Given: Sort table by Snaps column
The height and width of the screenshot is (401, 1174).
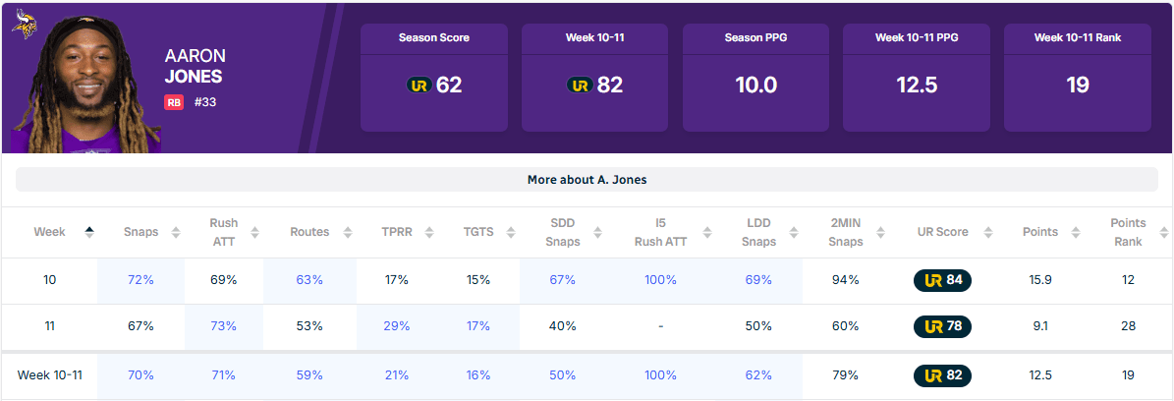Looking at the screenshot, I should pyautogui.click(x=176, y=233).
